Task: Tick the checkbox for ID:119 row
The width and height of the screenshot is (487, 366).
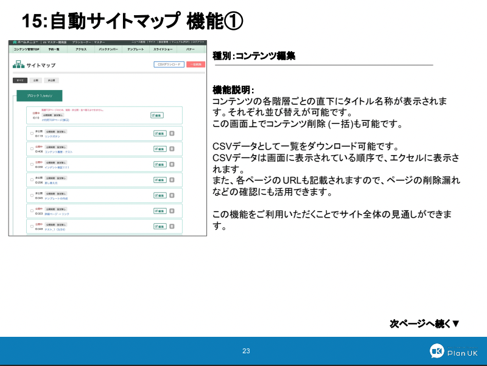Action: pos(32,133)
